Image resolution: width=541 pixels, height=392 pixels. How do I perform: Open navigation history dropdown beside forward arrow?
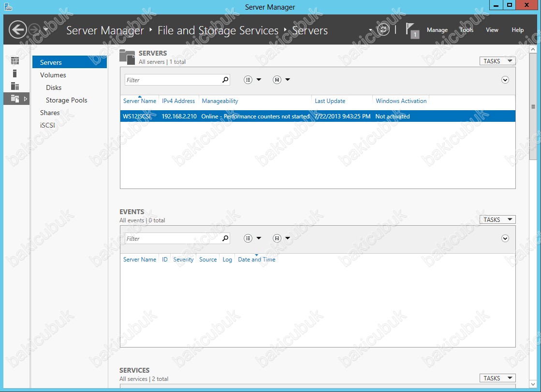[45, 29]
